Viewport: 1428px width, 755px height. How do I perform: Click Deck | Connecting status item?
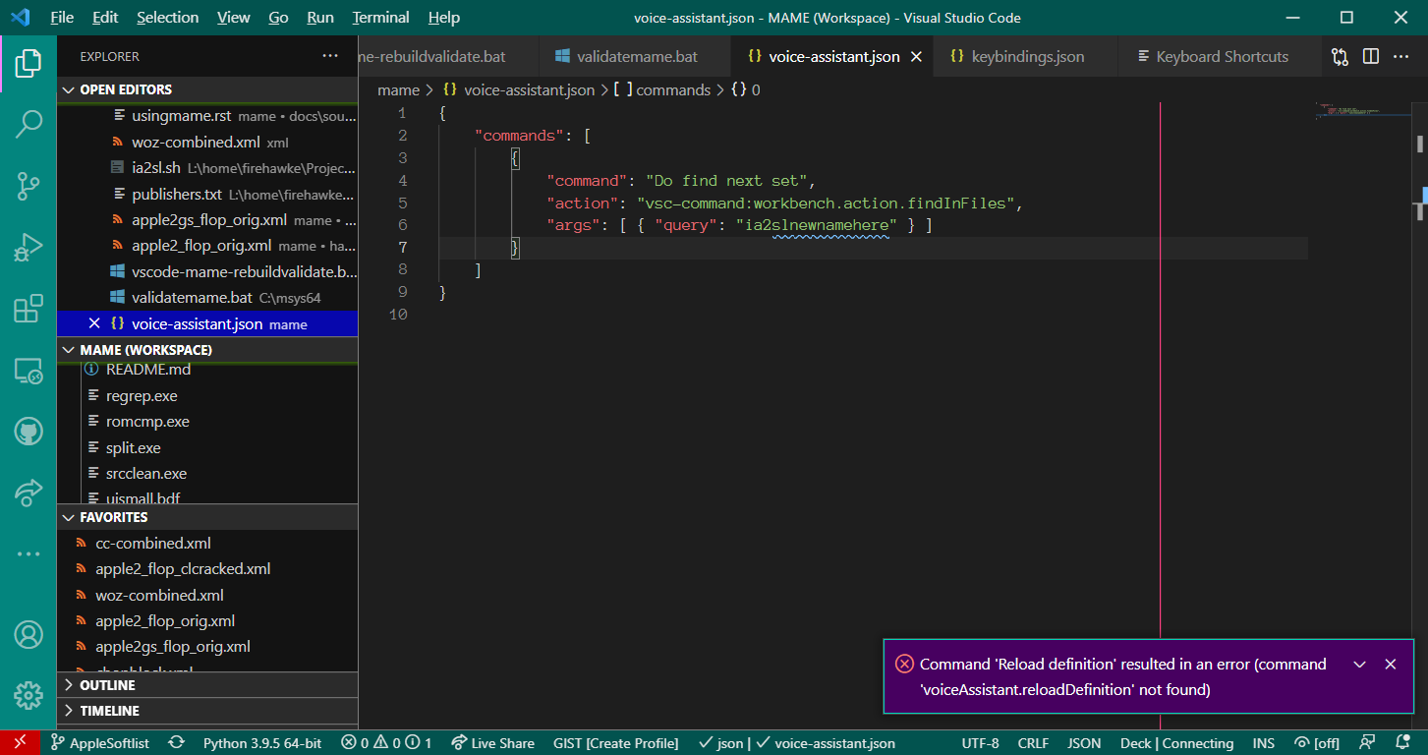pyautogui.click(x=1176, y=743)
